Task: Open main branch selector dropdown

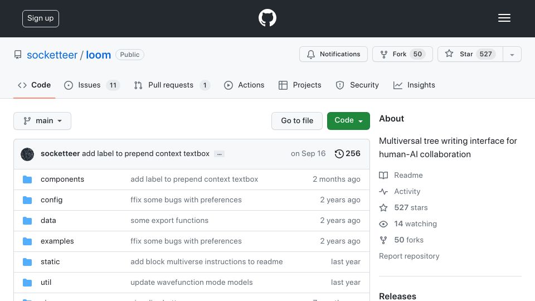Action: click(x=42, y=121)
